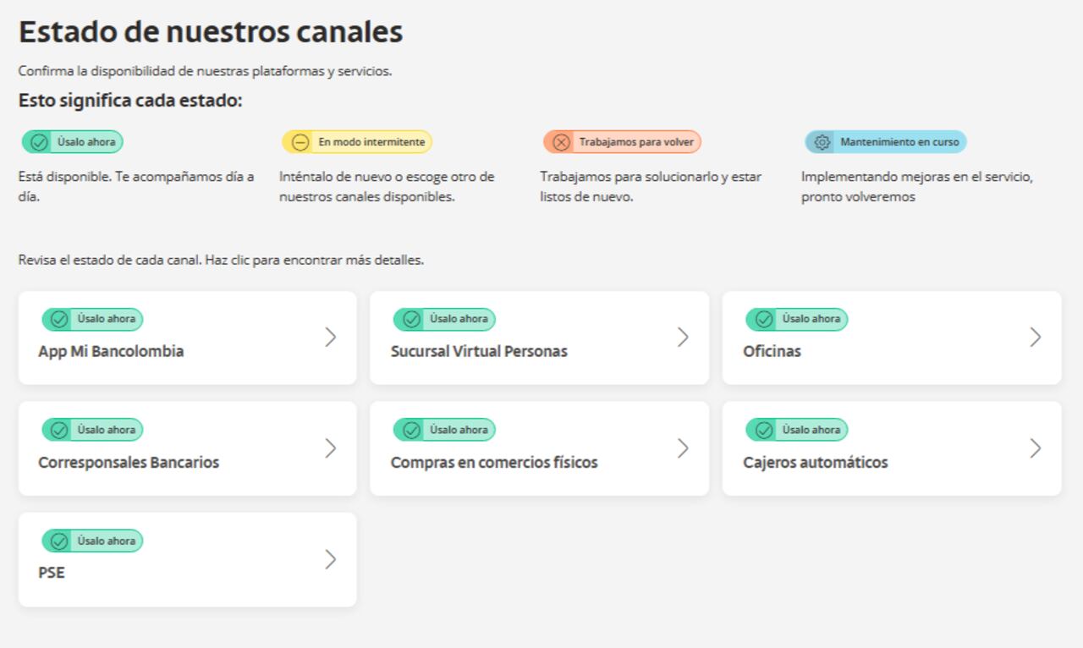Open the Cajeros automáticos title link
This screenshot has width=1083, height=648.
(815, 463)
